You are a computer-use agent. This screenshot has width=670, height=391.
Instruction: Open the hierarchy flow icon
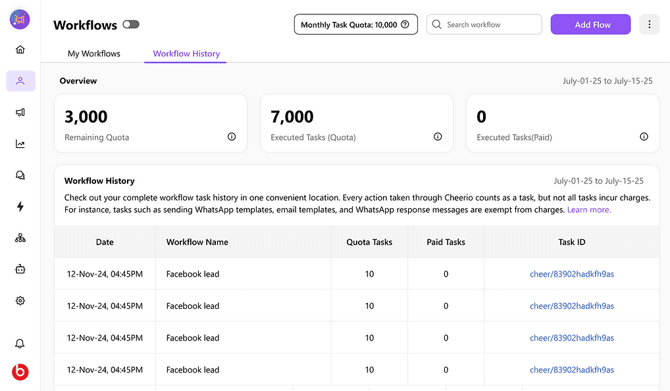[20, 238]
